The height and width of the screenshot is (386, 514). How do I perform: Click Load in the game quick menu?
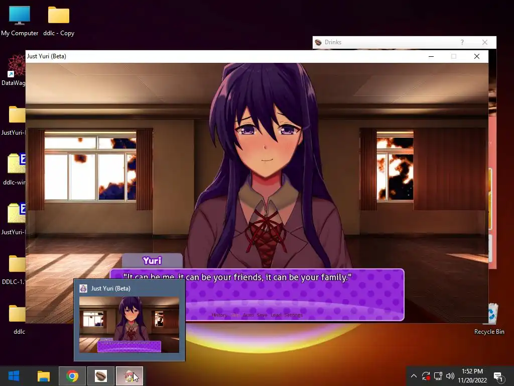click(x=276, y=315)
